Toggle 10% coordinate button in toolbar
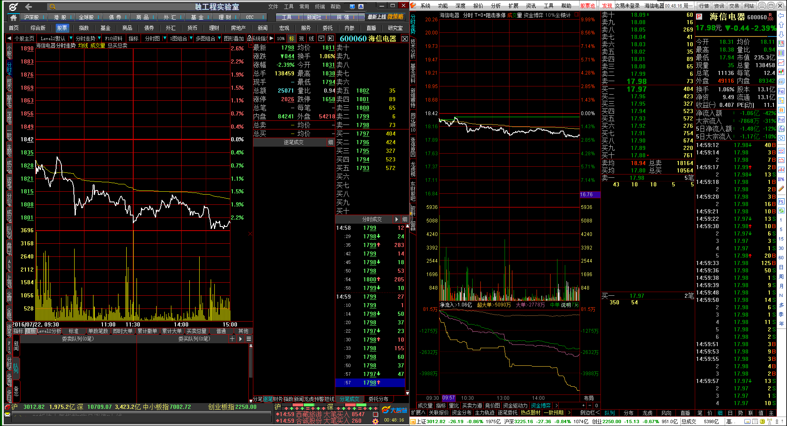787x426 pixels. 281,39
